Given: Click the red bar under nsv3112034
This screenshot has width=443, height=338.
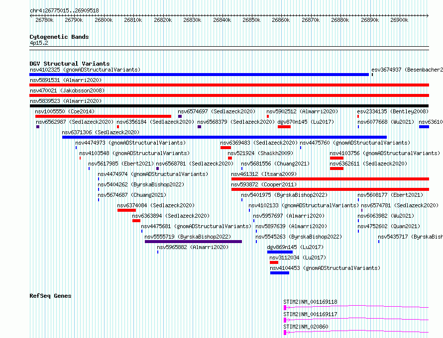Looking at the screenshot, I should pyautogui.click(x=274, y=262).
